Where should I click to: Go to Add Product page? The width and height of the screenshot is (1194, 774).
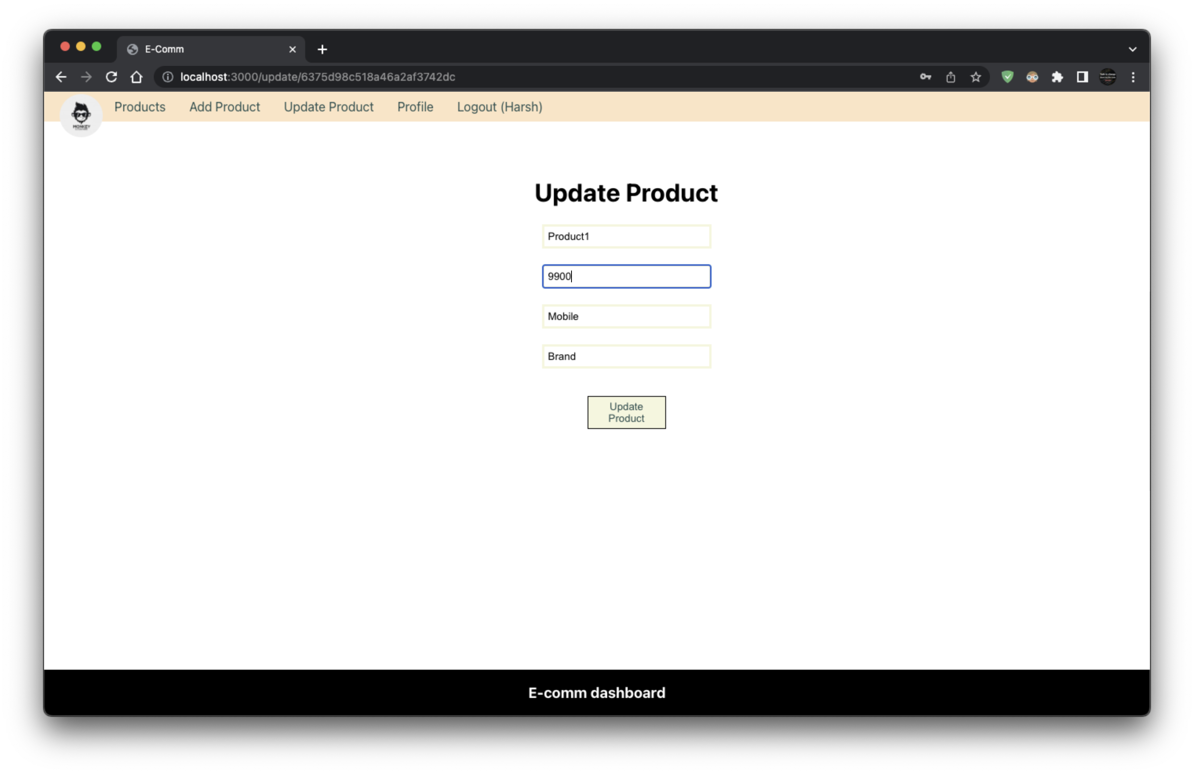click(x=225, y=107)
